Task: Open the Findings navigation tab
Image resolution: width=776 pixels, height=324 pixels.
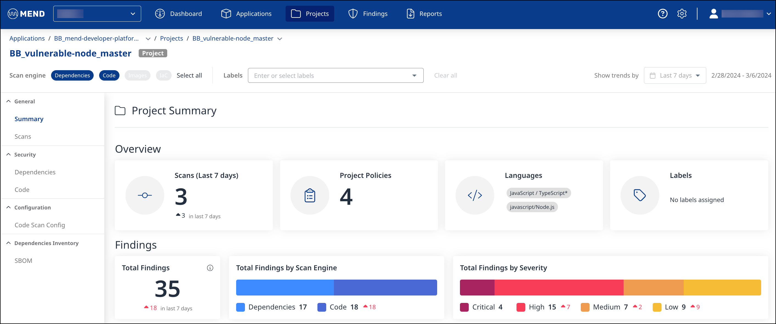Action: point(368,14)
